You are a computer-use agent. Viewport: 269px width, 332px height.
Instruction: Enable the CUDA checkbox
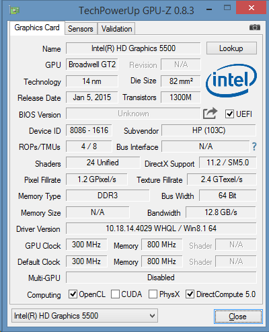[x=115, y=294]
